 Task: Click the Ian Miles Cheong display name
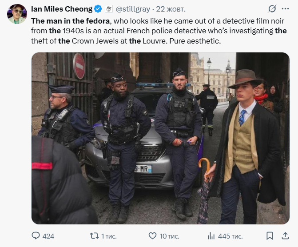coord(62,9)
